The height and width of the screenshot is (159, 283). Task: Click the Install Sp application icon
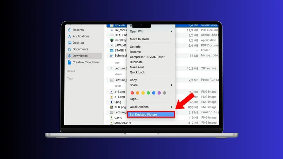pyautogui.click(x=112, y=40)
